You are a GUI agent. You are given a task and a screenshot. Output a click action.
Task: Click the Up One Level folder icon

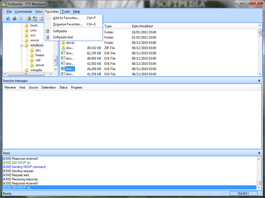29,18
